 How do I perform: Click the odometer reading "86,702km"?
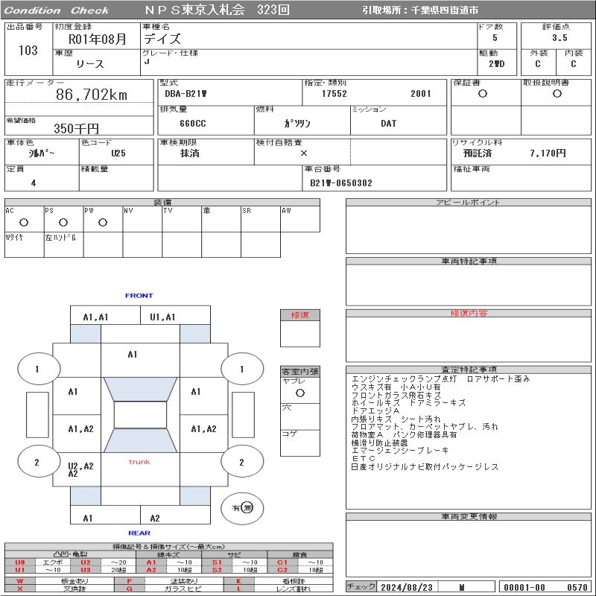click(92, 95)
